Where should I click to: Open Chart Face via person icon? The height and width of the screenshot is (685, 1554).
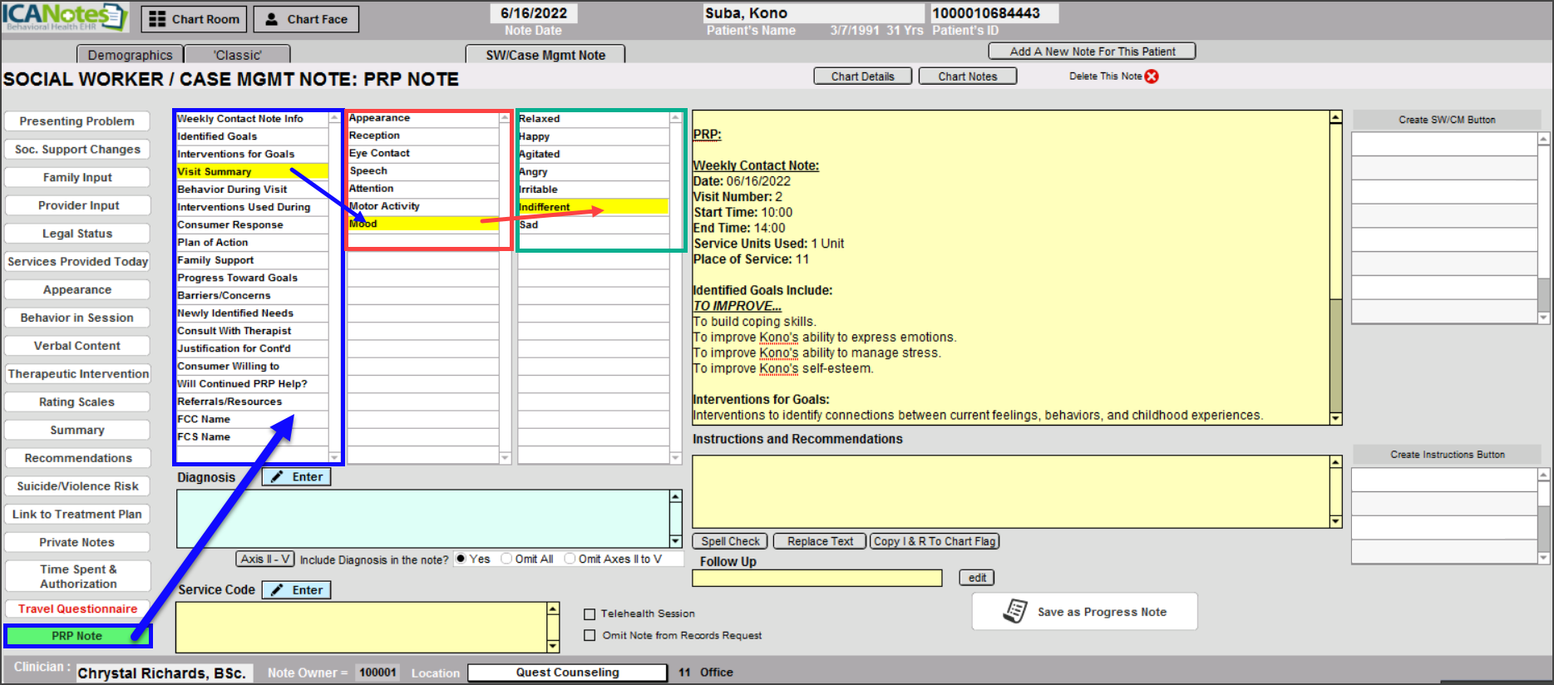[x=271, y=19]
